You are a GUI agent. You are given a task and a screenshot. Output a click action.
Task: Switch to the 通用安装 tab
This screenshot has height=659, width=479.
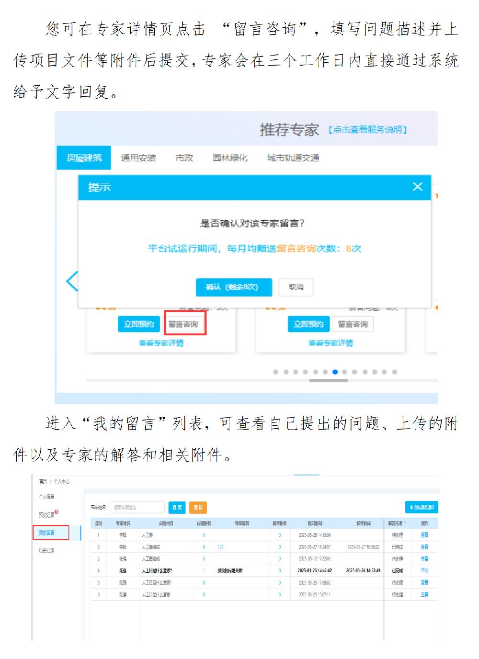[138, 158]
